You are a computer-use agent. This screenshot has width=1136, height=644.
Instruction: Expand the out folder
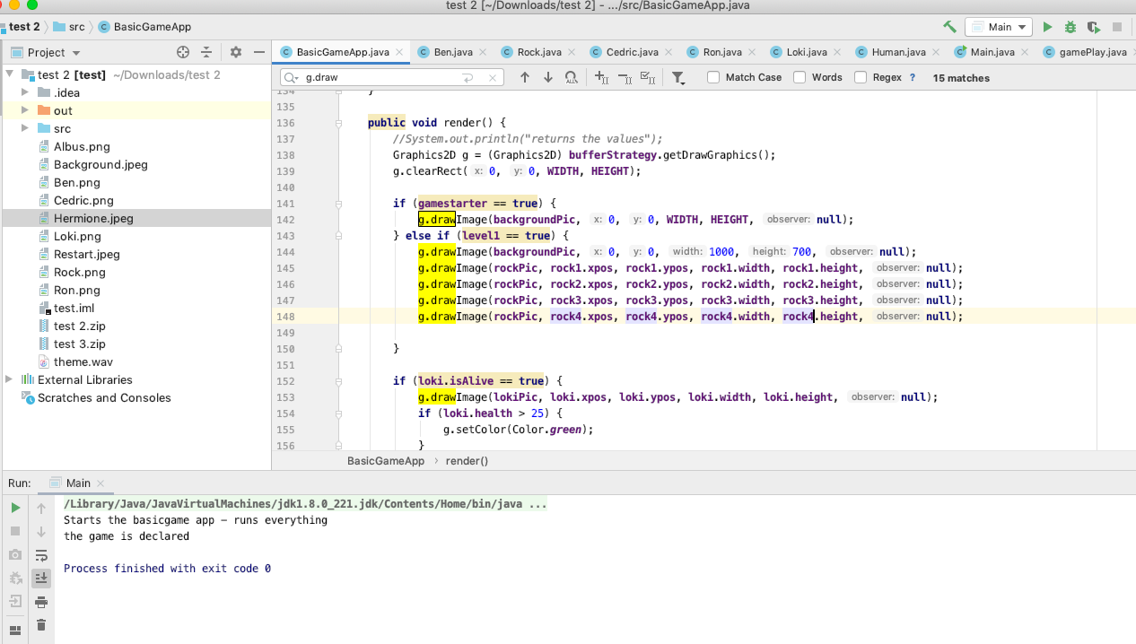coord(25,110)
